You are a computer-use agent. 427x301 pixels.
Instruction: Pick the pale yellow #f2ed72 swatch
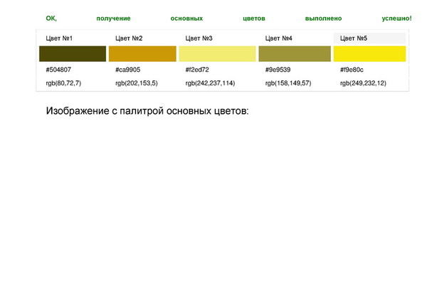(217, 53)
